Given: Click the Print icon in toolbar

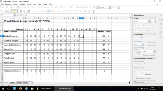Looking at the screenshot, I should (25, 7).
